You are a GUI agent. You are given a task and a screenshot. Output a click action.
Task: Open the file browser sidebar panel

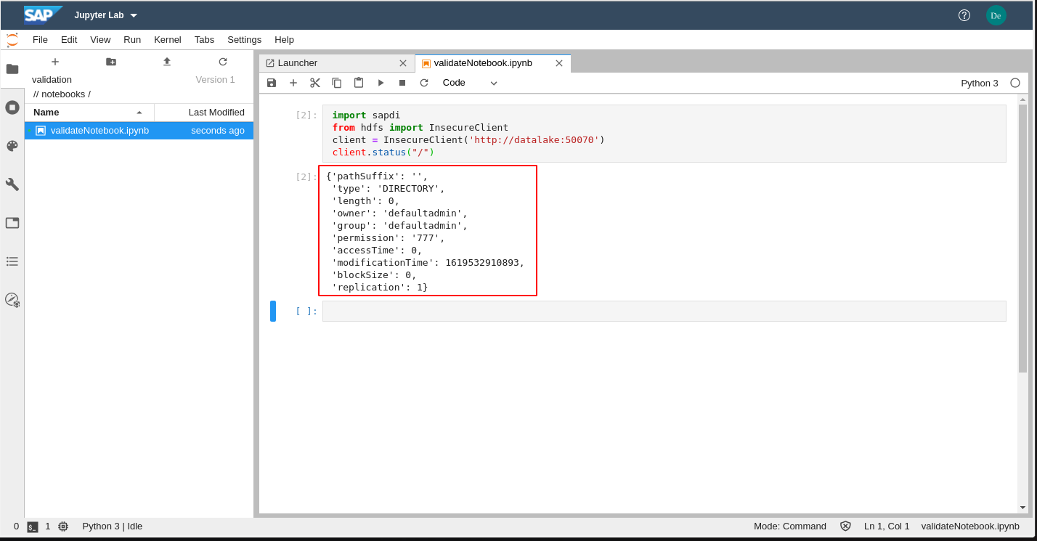(12, 69)
